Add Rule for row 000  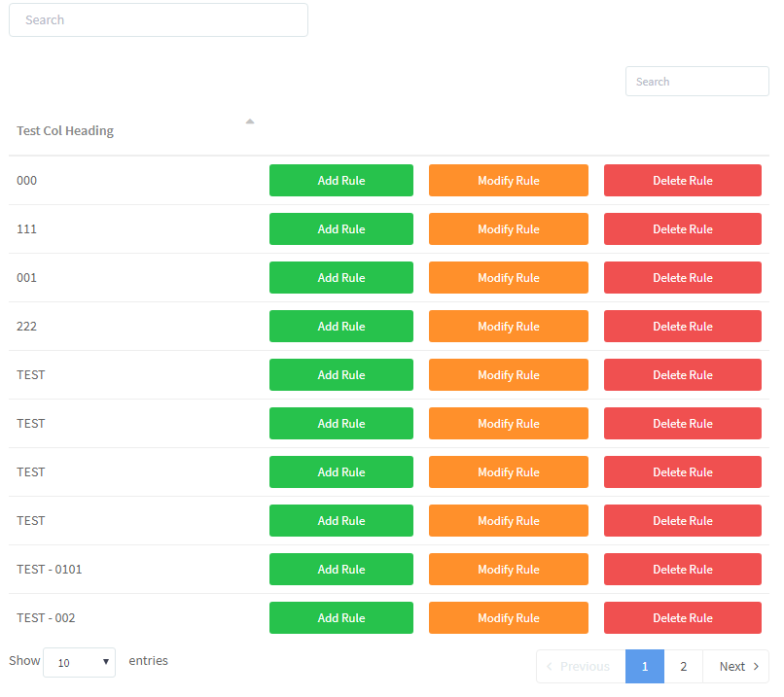coord(341,181)
